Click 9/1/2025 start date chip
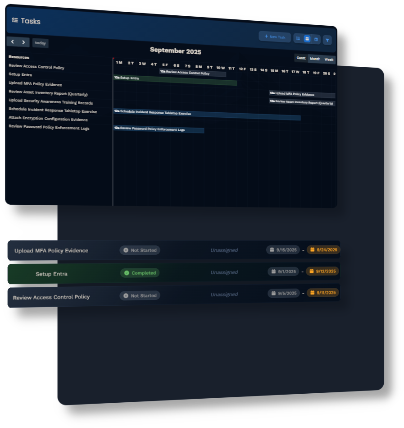Screen dimensions: 404x428 point(283,272)
